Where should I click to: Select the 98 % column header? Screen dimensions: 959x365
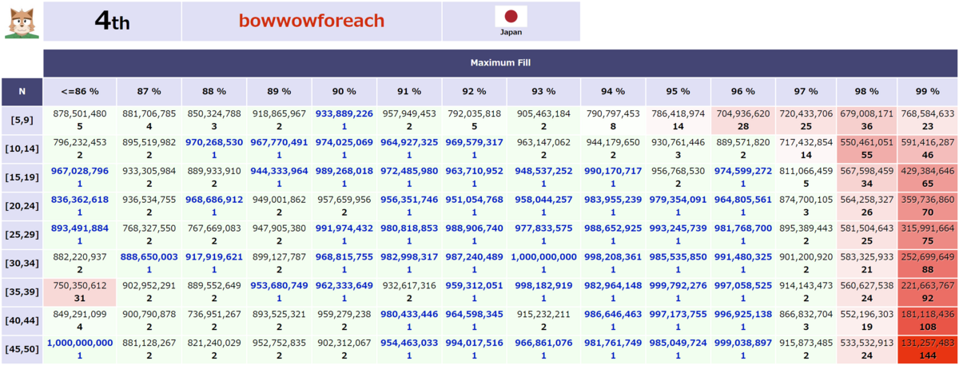click(866, 92)
